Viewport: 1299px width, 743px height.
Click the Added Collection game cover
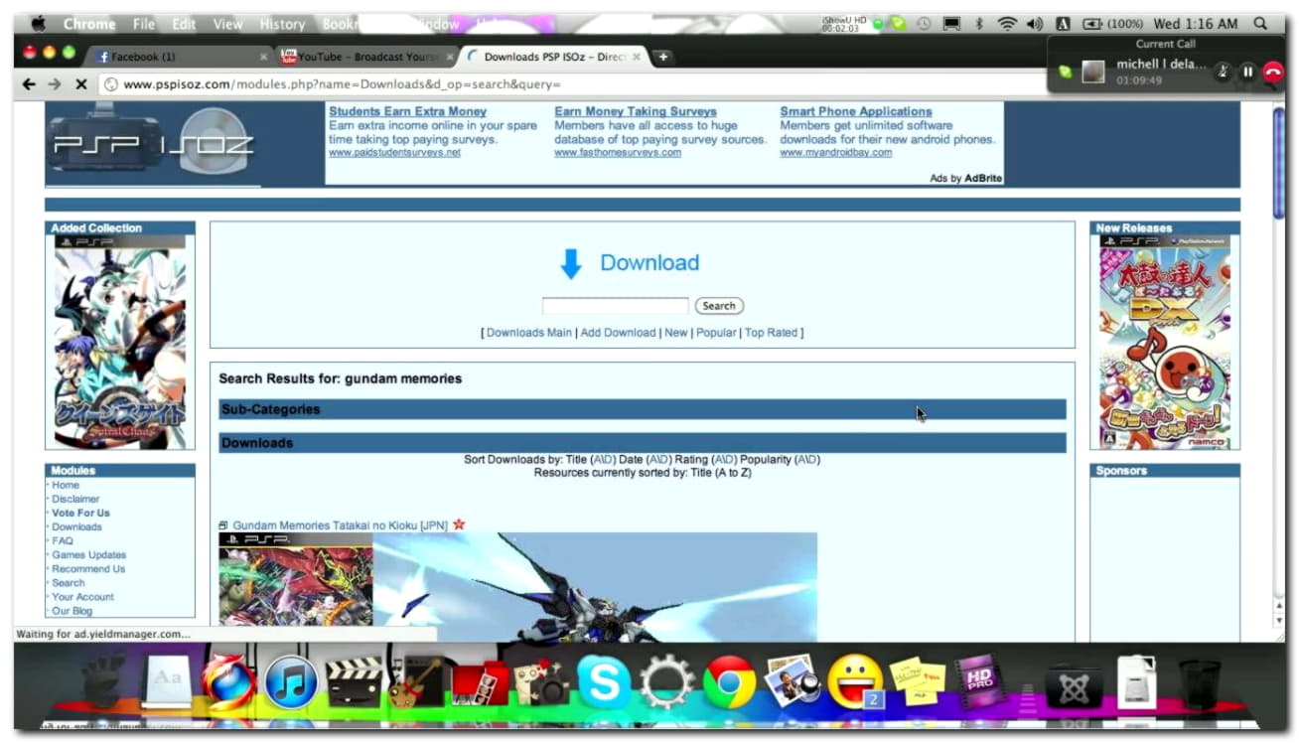120,342
